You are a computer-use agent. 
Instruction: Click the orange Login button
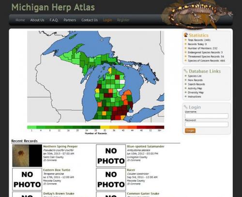pyautogui.click(x=190, y=131)
